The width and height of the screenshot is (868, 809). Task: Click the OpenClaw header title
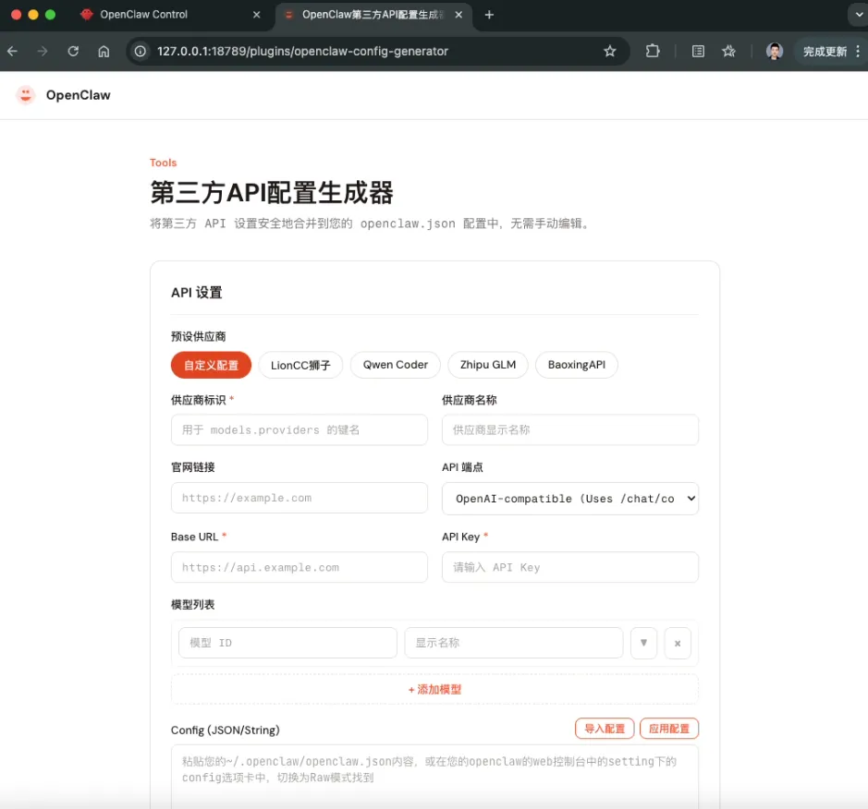click(78, 95)
